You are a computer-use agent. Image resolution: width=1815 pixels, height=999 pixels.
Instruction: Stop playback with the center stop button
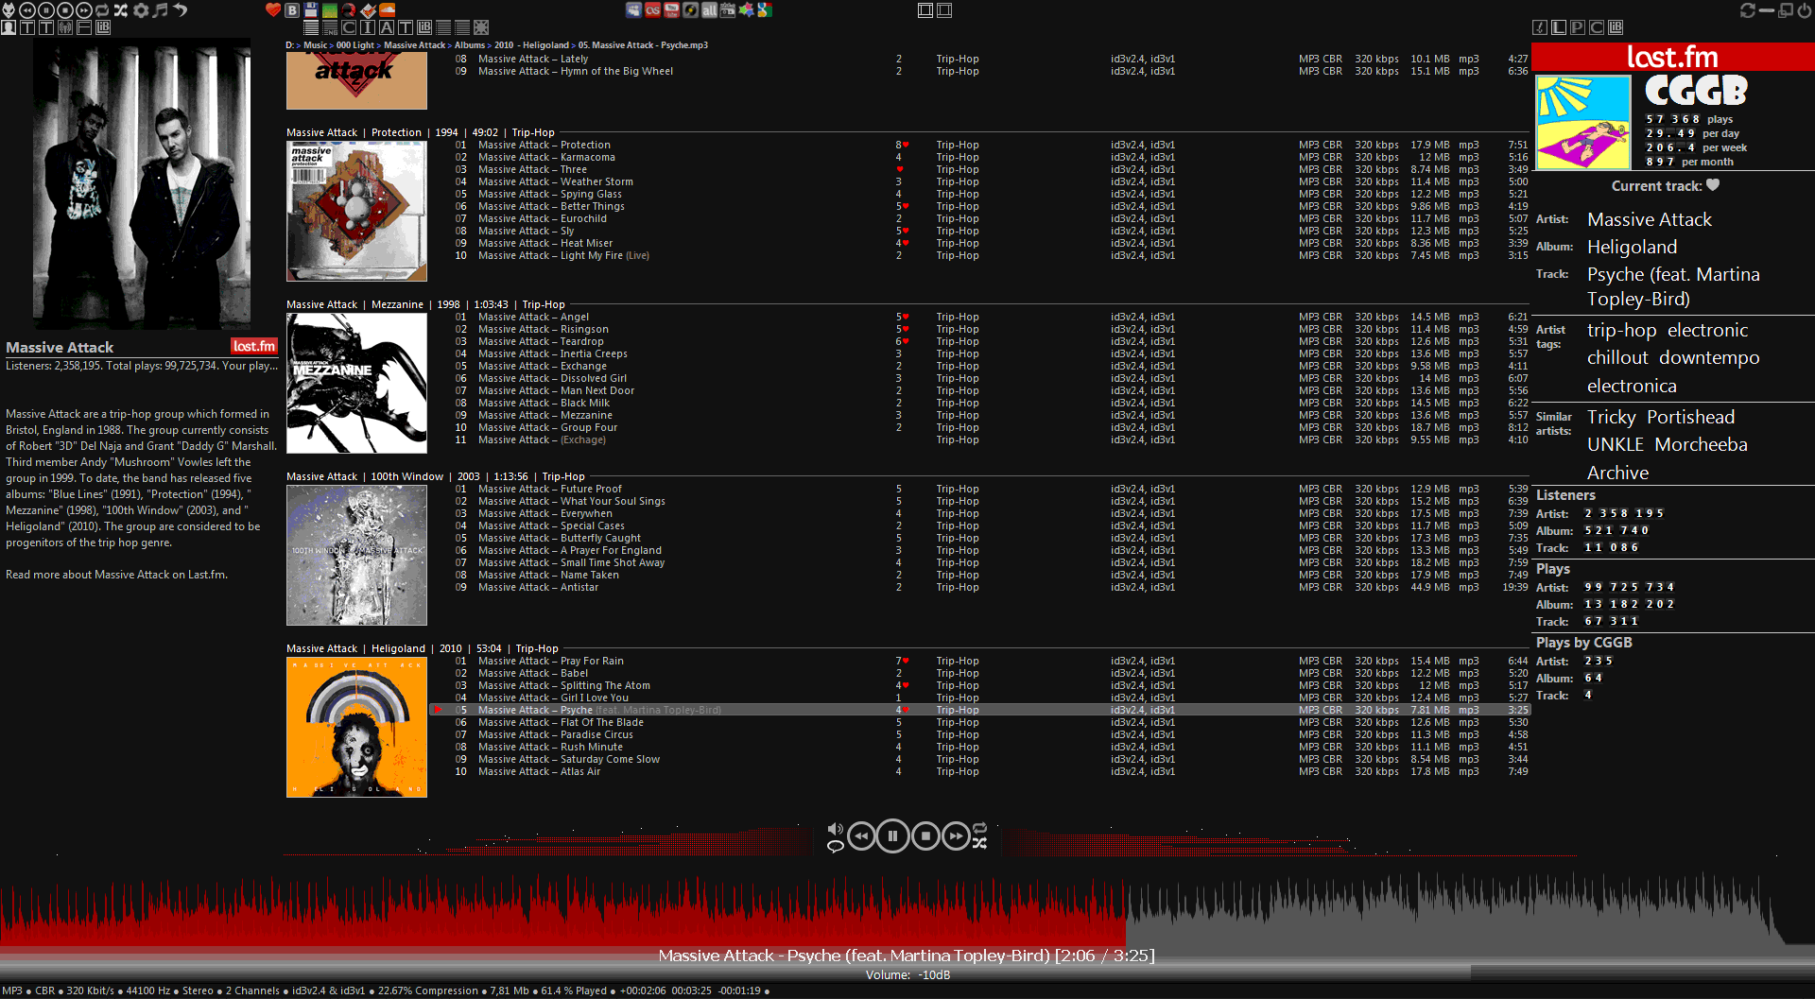(925, 835)
